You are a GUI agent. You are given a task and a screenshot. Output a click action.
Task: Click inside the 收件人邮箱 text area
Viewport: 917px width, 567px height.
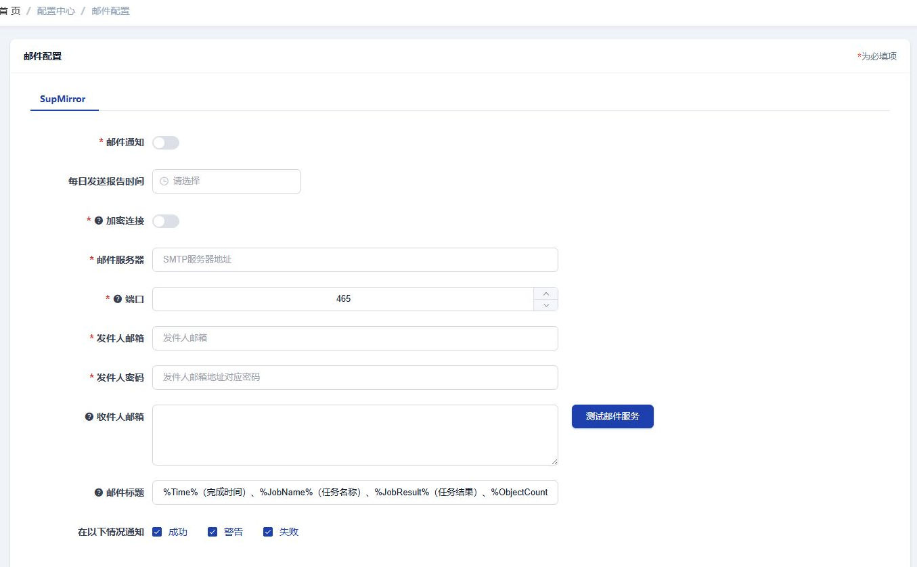[x=355, y=435]
